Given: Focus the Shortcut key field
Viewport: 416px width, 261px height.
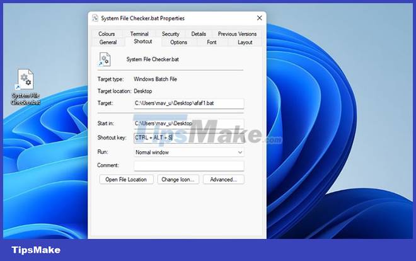Looking at the screenshot, I should click(x=189, y=137).
